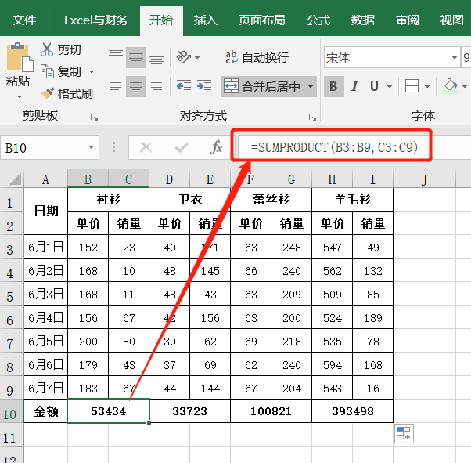Select the Format Painter brush
471x463 pixels.
pyautogui.click(x=48, y=93)
